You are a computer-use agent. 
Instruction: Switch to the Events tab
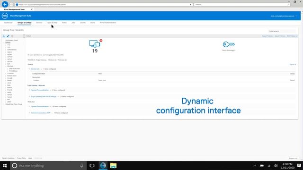[x=83, y=23]
